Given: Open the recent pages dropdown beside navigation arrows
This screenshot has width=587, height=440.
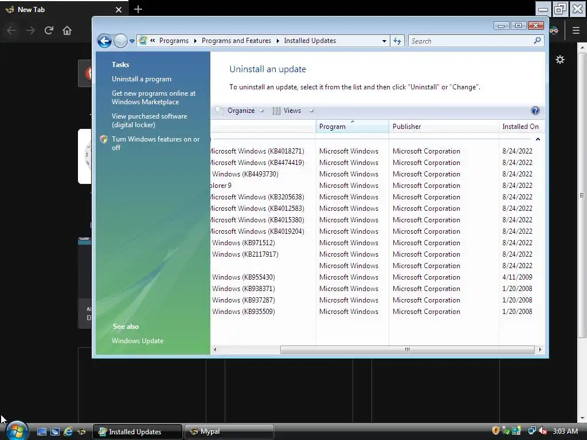Looking at the screenshot, I should click(132, 41).
